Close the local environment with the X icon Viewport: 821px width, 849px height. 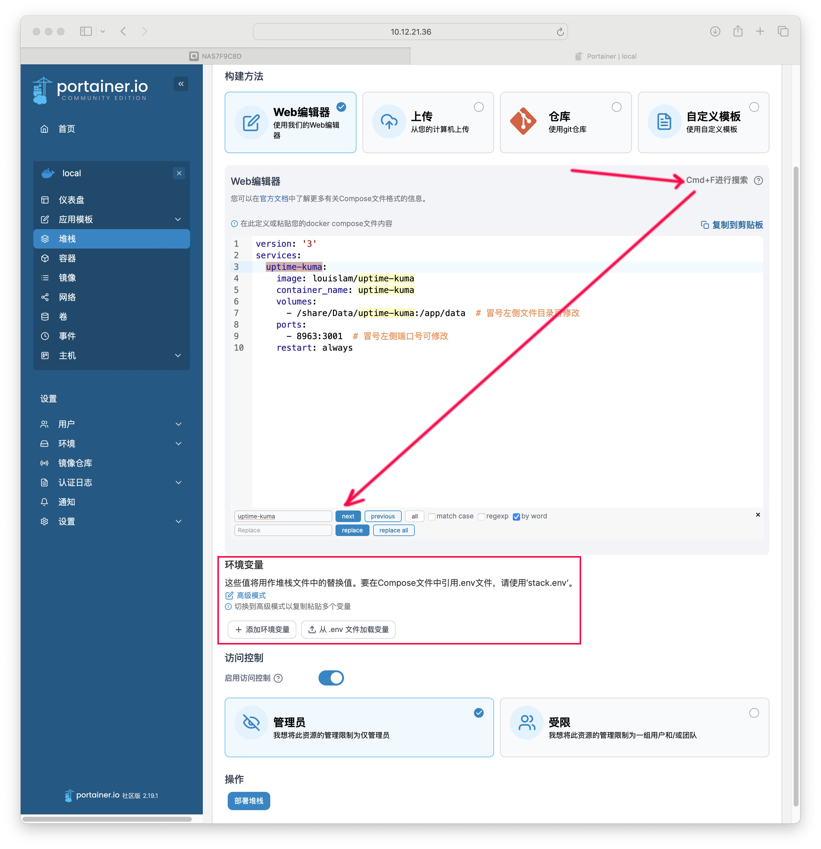[x=179, y=173]
